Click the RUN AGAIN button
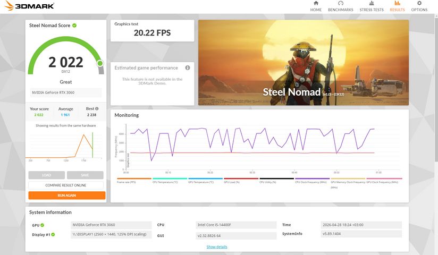Screen dimensions: 438x255 pyautogui.click(x=67, y=195)
